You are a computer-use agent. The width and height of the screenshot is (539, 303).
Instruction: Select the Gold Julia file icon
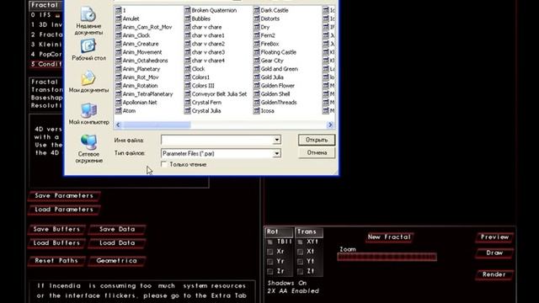point(257,77)
